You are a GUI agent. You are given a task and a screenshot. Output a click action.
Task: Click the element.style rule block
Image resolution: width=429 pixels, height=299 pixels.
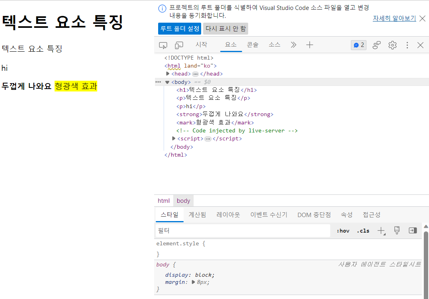(x=289, y=249)
